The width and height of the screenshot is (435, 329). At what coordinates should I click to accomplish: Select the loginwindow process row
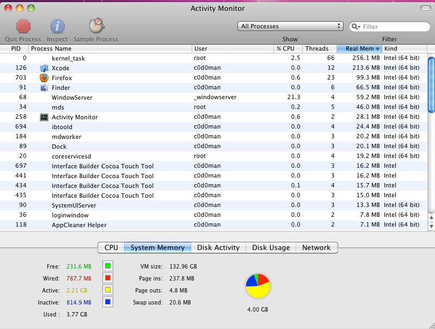[x=213, y=215]
